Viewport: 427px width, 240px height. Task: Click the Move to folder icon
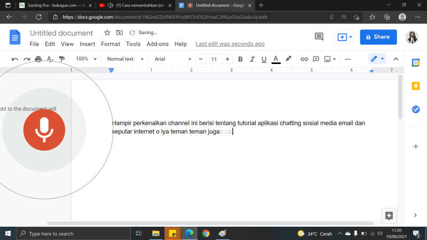pyautogui.click(x=119, y=33)
